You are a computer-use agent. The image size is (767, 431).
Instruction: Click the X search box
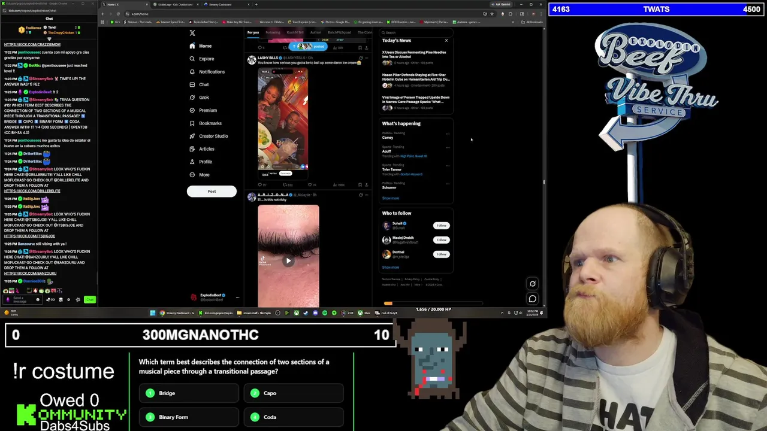click(416, 32)
